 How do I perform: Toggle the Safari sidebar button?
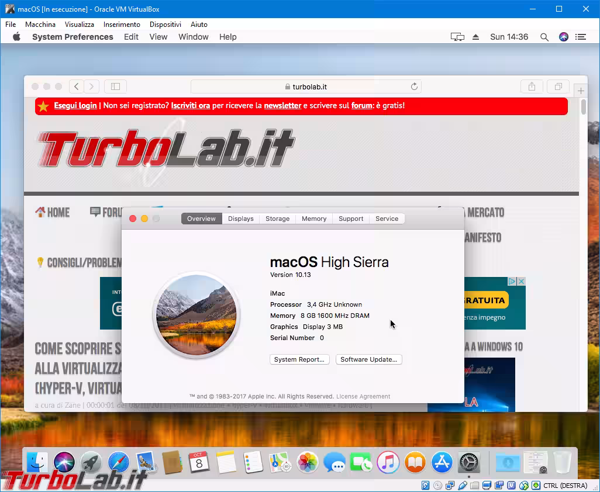click(115, 86)
